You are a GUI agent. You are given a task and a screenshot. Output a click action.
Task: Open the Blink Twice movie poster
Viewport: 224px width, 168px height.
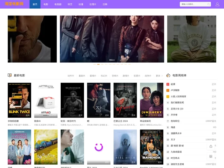click(x=19, y=100)
